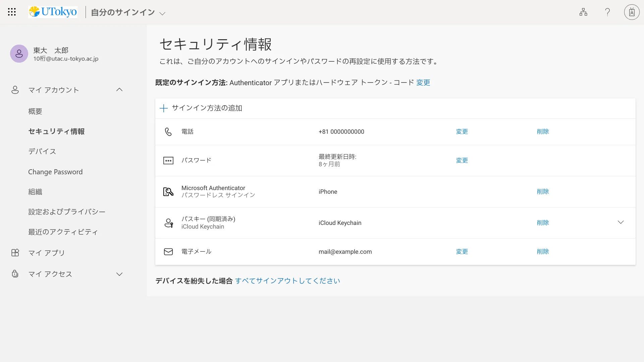Click 変更 next to default sign-in method
Viewport: 644px width, 362px height.
coord(423,82)
